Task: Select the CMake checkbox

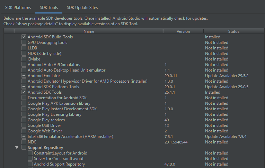Action: tap(24, 59)
